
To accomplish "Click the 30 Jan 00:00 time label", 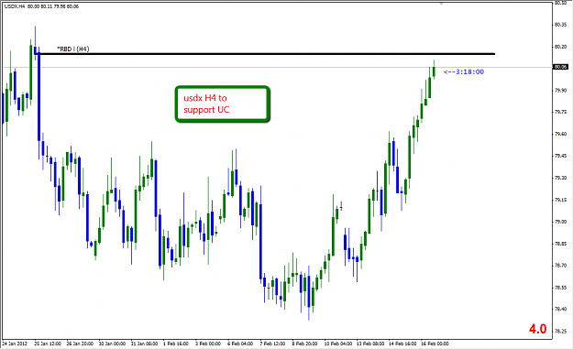I will point(112,344).
